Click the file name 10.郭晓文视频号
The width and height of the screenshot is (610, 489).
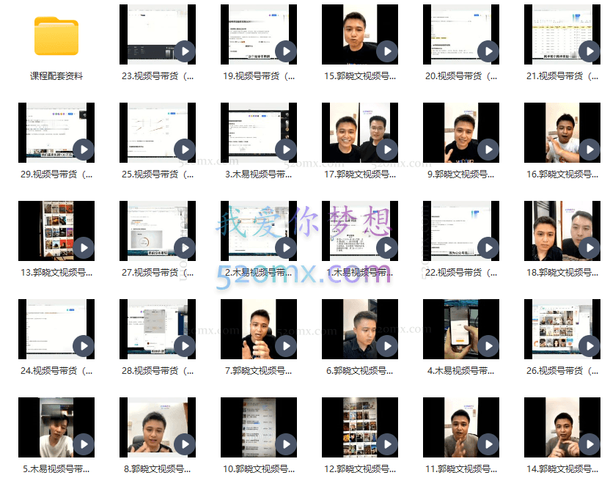(x=259, y=469)
